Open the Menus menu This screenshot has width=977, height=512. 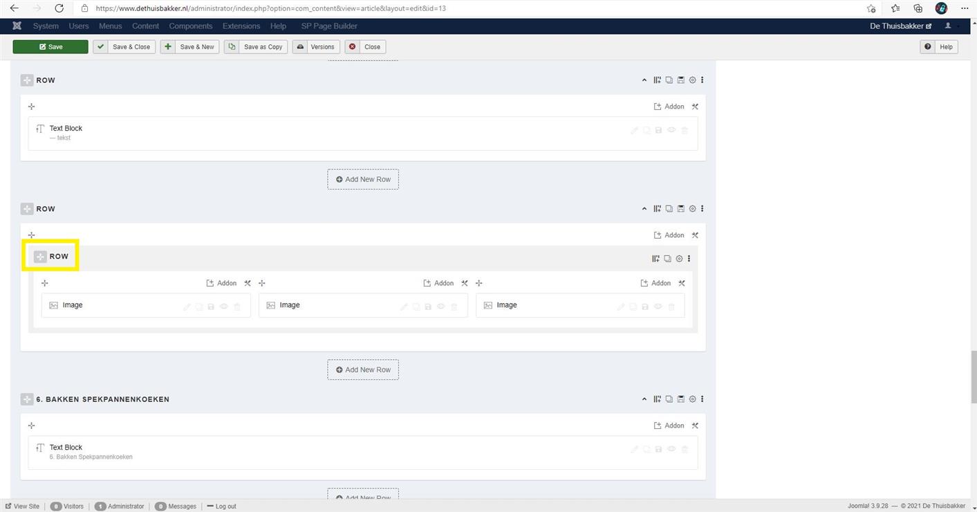110,26
